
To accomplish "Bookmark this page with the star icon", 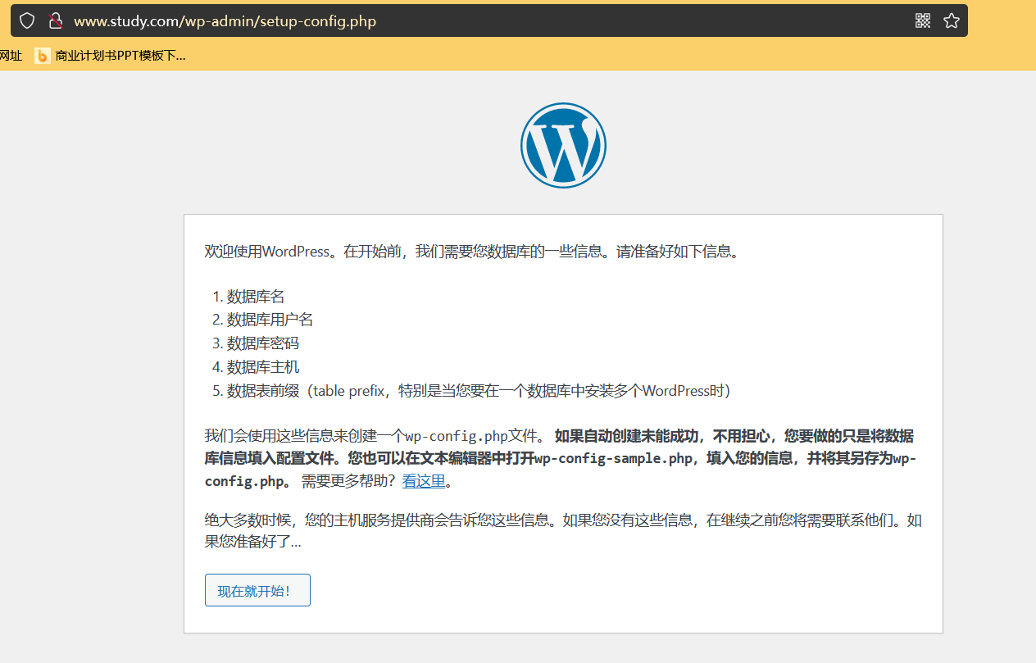I will pos(951,20).
